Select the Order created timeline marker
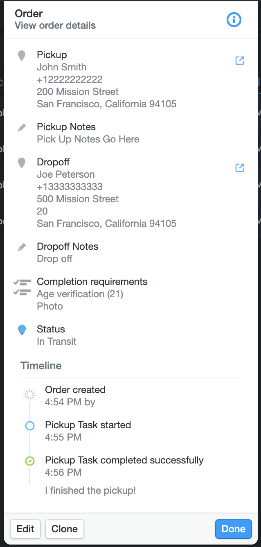This screenshot has width=261, height=547. (x=30, y=395)
